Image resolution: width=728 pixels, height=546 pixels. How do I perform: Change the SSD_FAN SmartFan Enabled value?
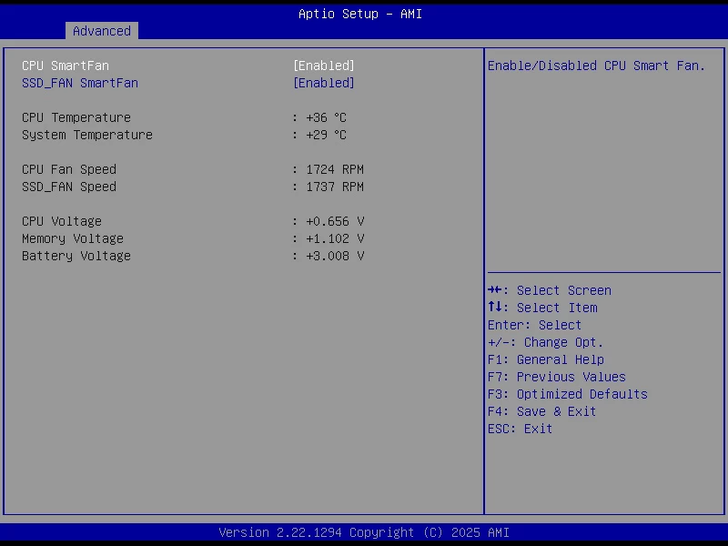pos(323,83)
